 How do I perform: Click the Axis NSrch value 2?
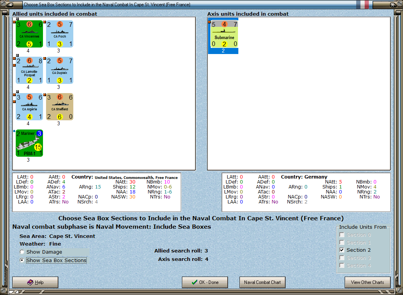click(x=306, y=202)
